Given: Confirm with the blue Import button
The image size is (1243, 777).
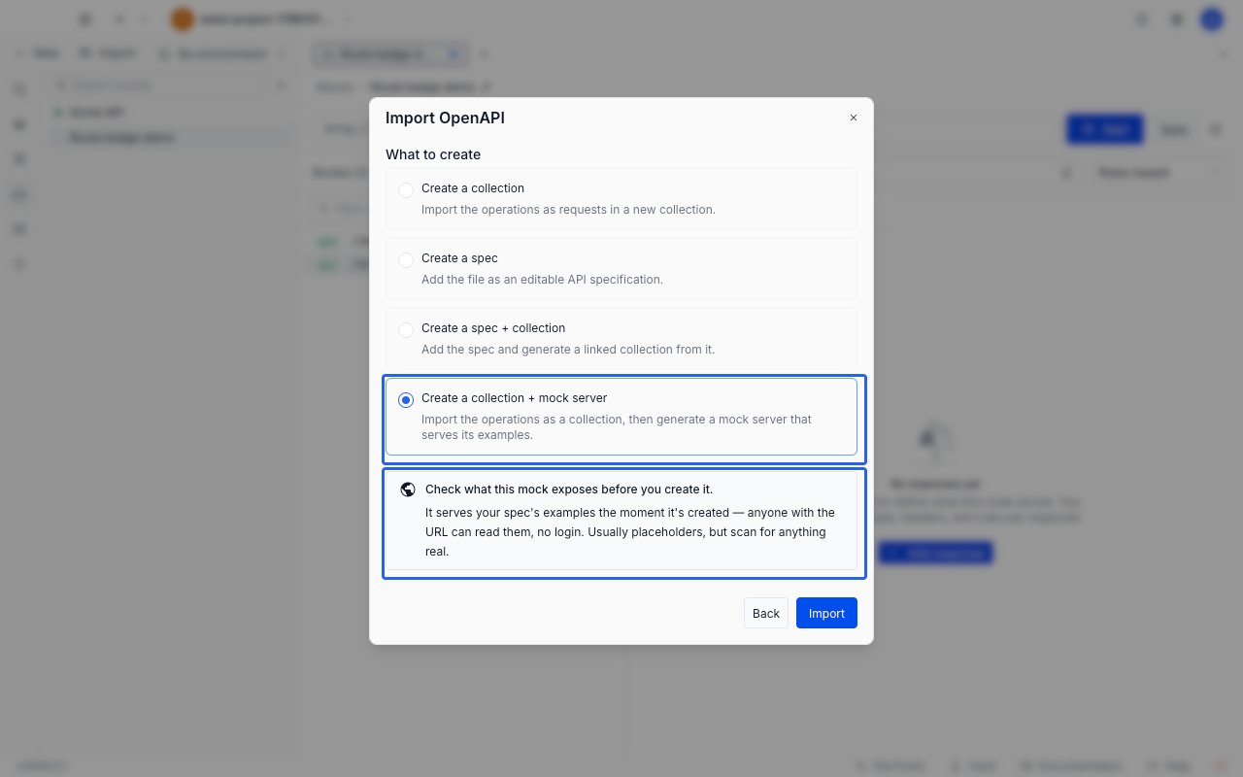Looking at the screenshot, I should (x=826, y=613).
